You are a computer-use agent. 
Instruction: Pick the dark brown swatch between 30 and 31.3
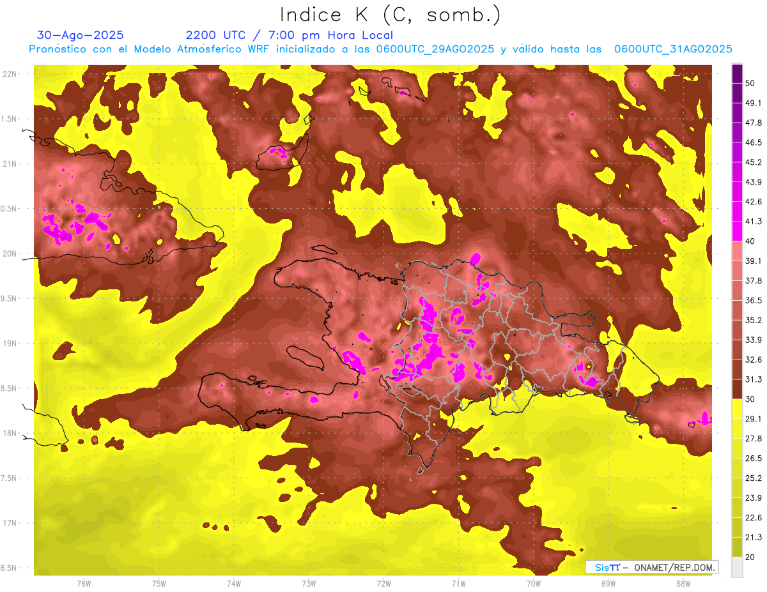pyautogui.click(x=737, y=389)
